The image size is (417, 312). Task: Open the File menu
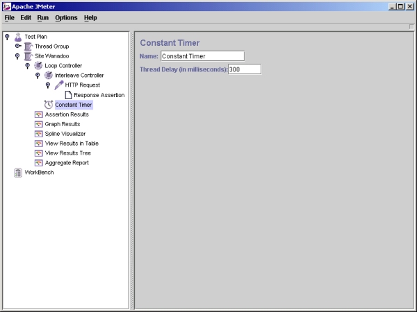click(x=10, y=17)
